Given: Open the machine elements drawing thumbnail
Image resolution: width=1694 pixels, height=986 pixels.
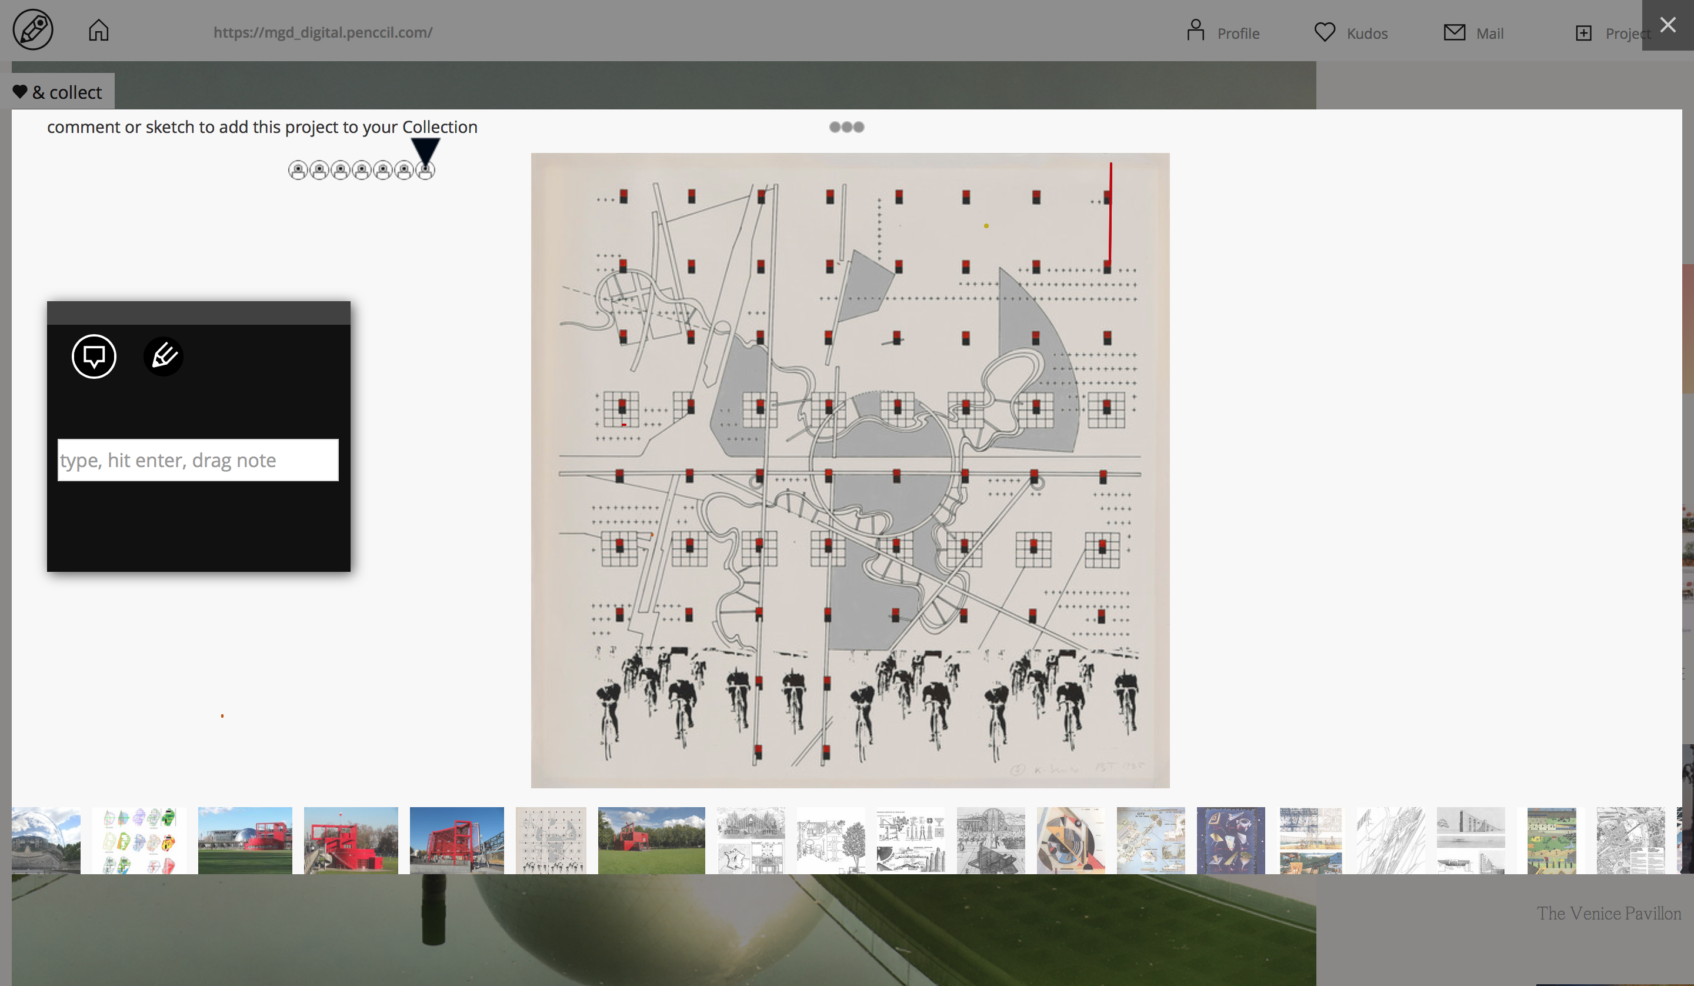Looking at the screenshot, I should [x=911, y=841].
